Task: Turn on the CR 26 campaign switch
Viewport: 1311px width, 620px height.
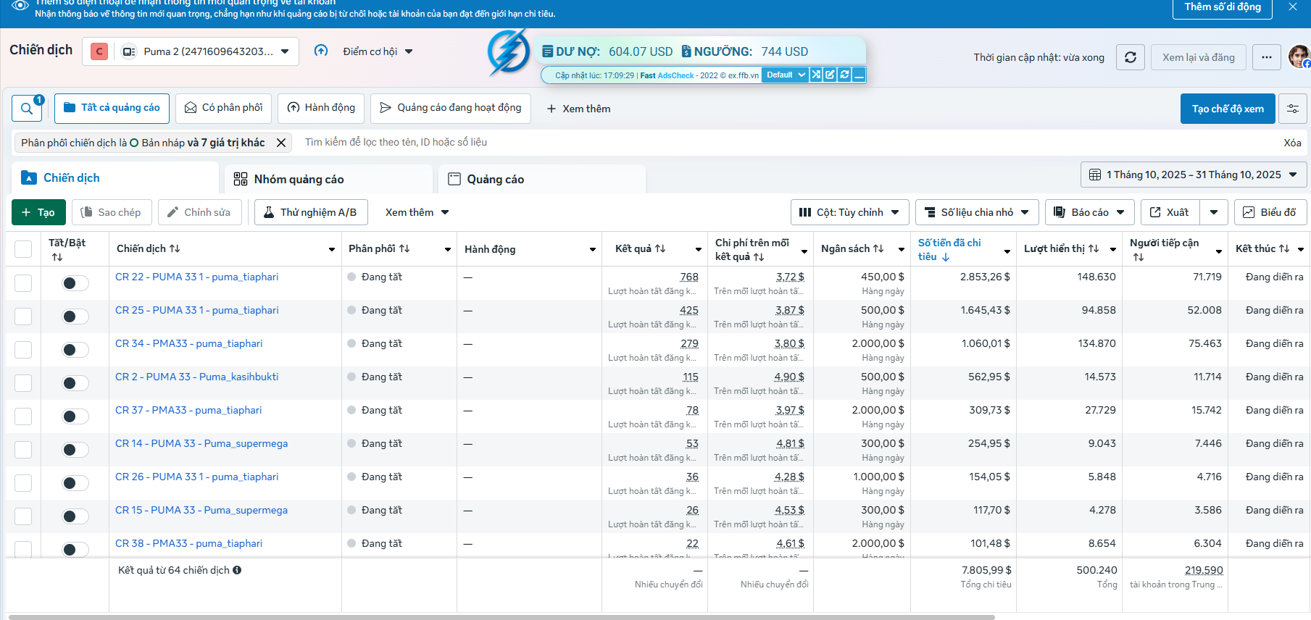Action: (75, 483)
